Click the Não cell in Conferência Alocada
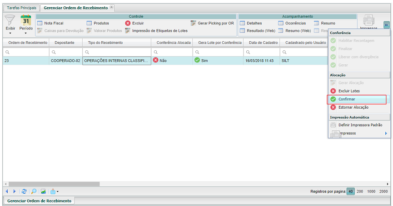The width and height of the screenshot is (393, 206). click(x=172, y=61)
